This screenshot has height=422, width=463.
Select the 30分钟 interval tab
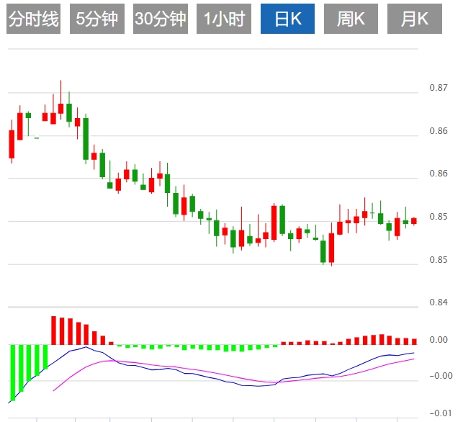[161, 19]
